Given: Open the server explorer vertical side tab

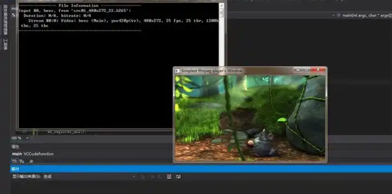Looking at the screenshot, I should point(5,20).
